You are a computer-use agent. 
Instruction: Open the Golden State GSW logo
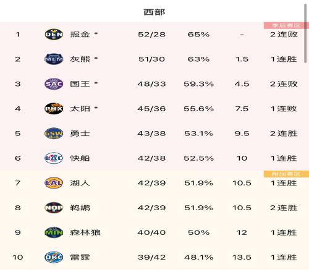click(x=54, y=134)
